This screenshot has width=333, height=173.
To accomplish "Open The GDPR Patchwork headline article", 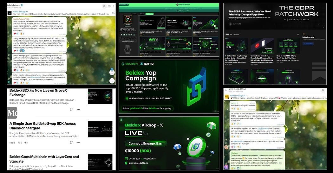I will 250,13.
